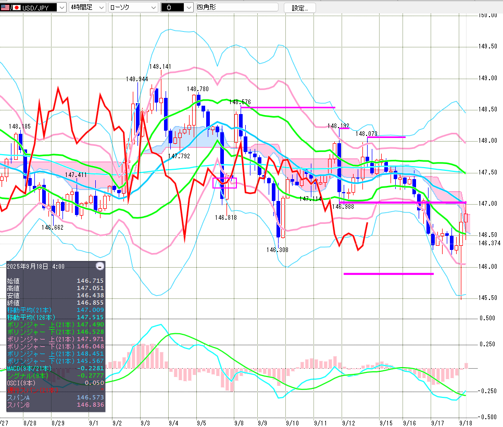Open the ローソク chart type dropdown
Screen dimensions: 503x427
(x=153, y=7)
